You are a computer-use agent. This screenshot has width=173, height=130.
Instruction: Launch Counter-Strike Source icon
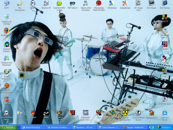point(138,113)
